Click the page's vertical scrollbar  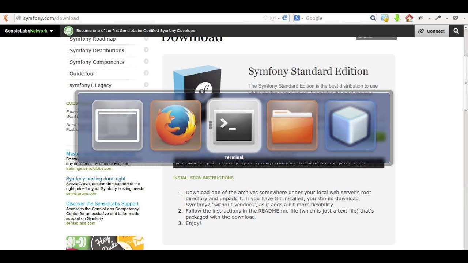click(465, 82)
